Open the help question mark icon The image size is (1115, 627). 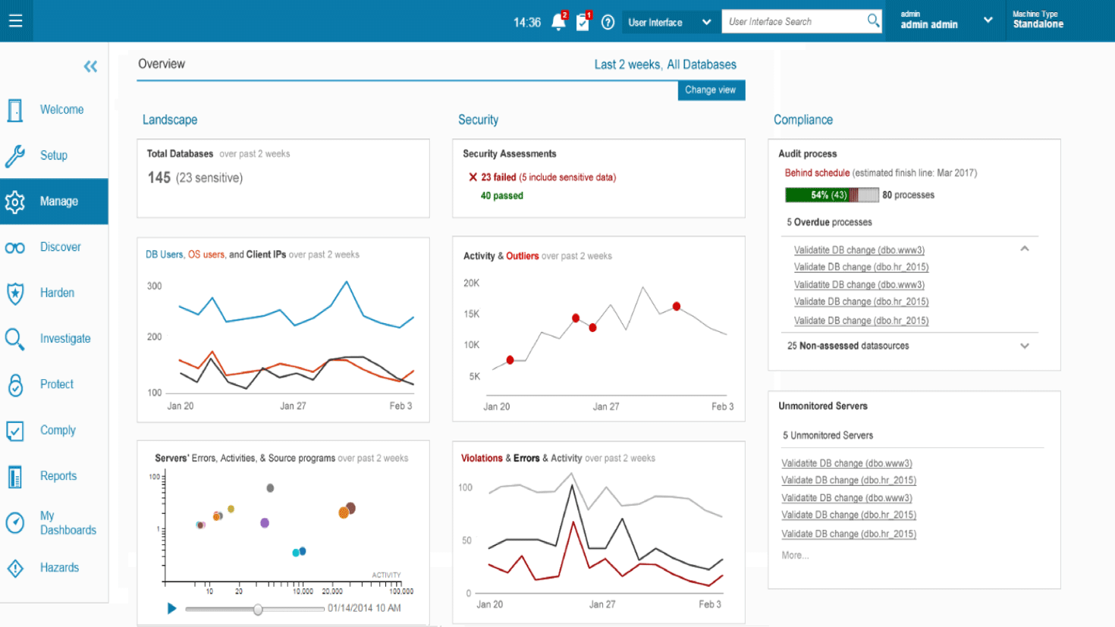coord(608,23)
